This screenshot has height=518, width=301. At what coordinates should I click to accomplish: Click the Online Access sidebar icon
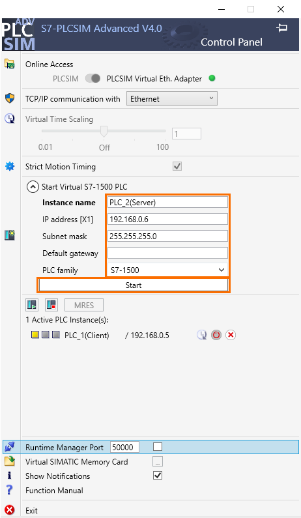10,64
